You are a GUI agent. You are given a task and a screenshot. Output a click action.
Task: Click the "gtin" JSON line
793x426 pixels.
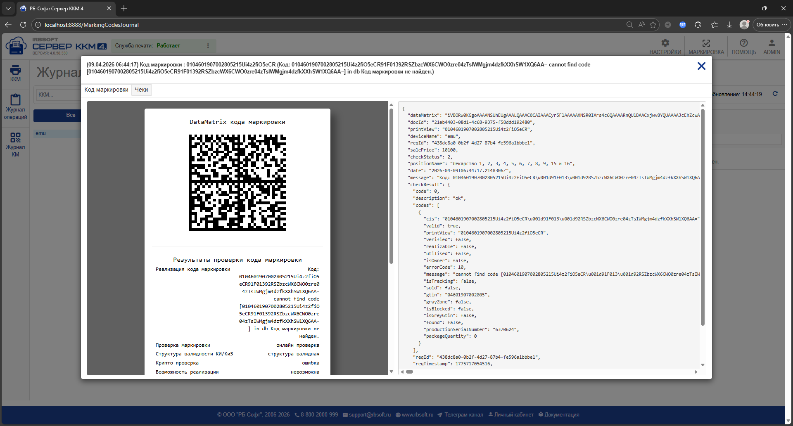pos(456,295)
